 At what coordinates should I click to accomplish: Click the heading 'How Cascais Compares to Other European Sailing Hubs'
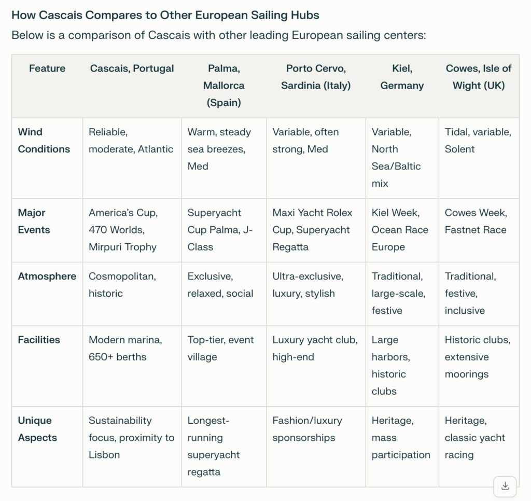click(165, 15)
